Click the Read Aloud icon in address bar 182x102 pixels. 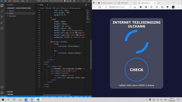pos(130,7)
